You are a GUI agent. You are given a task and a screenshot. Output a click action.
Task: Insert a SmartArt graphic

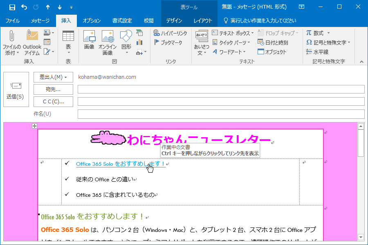click(x=139, y=33)
